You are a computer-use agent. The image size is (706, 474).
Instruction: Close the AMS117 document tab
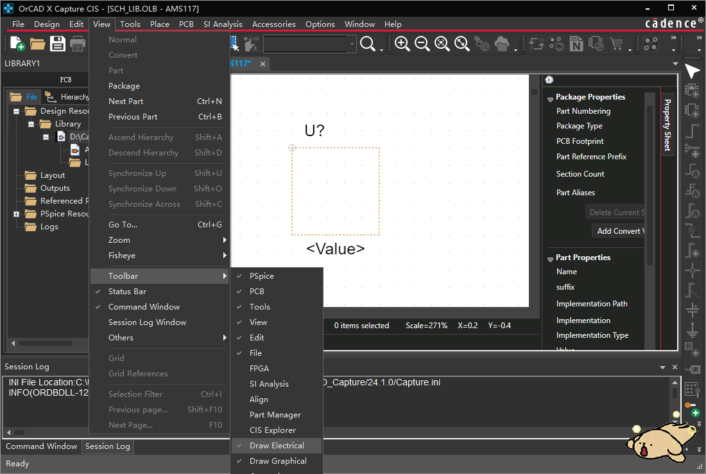point(263,64)
